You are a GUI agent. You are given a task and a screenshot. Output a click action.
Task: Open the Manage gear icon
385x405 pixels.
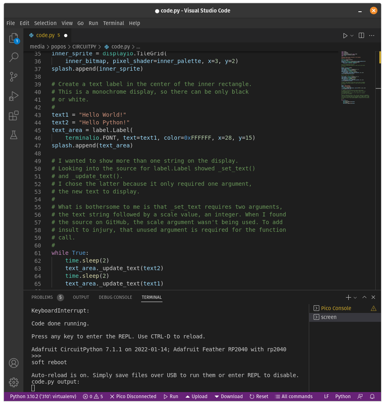pyautogui.click(x=14, y=382)
